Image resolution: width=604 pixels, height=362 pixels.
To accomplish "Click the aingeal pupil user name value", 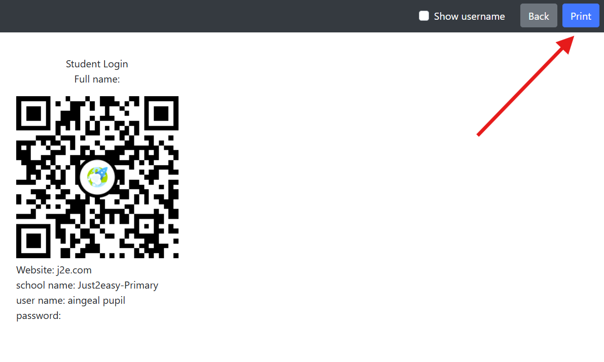I will pyautogui.click(x=96, y=300).
